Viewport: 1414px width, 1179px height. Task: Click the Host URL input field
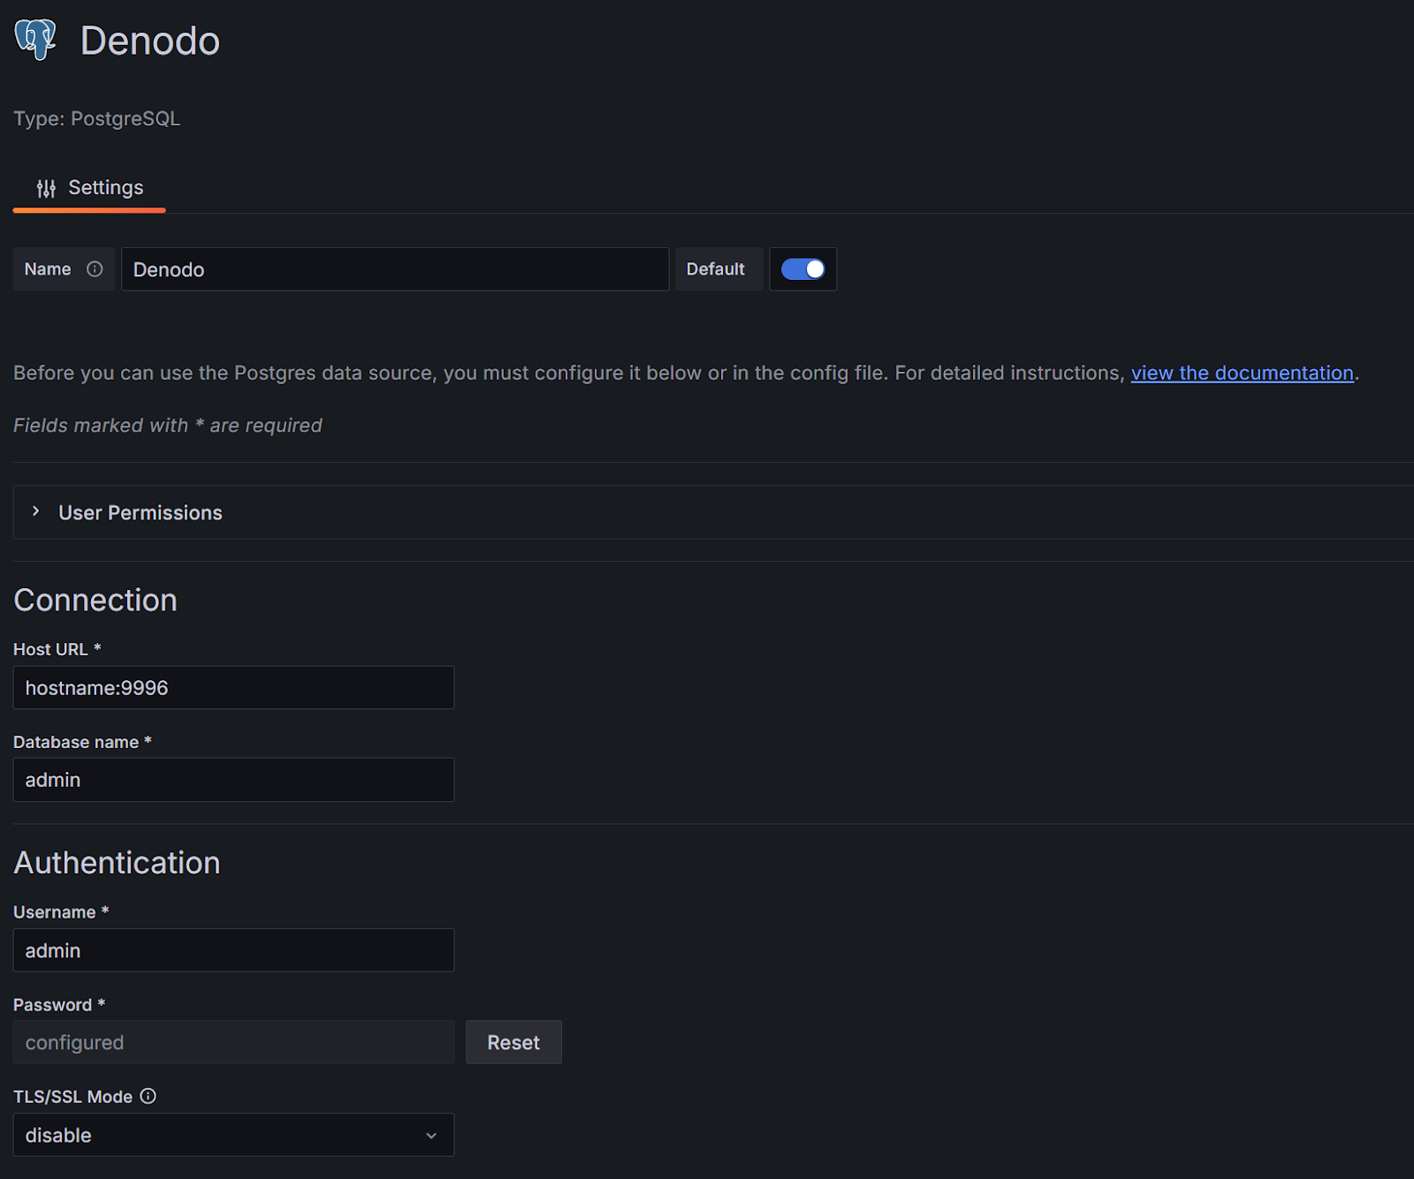(233, 687)
